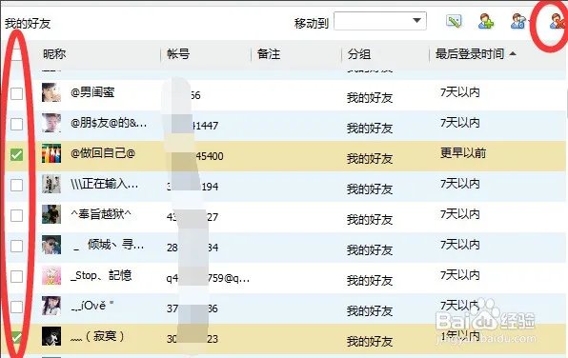Click the avatar of @男闺蜜

[51, 92]
